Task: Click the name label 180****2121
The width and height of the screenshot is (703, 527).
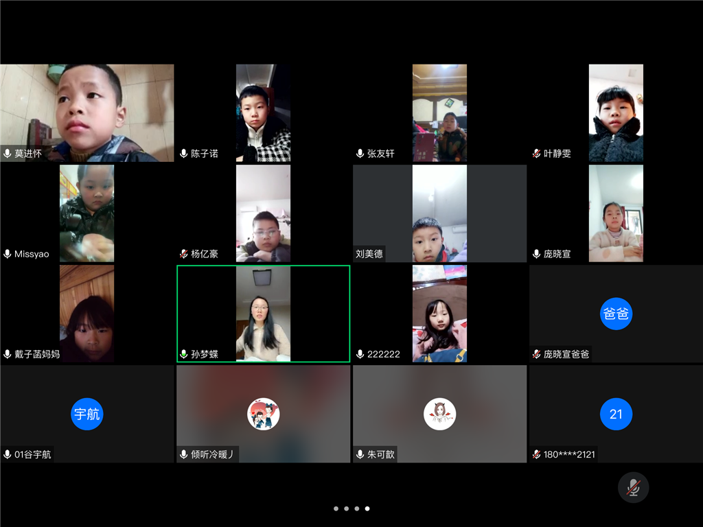Action: [x=569, y=454]
